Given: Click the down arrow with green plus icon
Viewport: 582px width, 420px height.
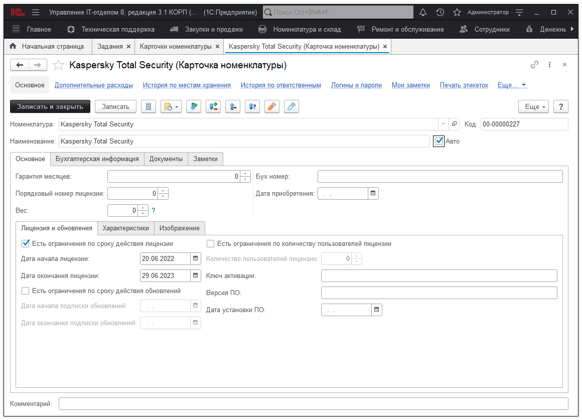Looking at the screenshot, I should tap(194, 106).
